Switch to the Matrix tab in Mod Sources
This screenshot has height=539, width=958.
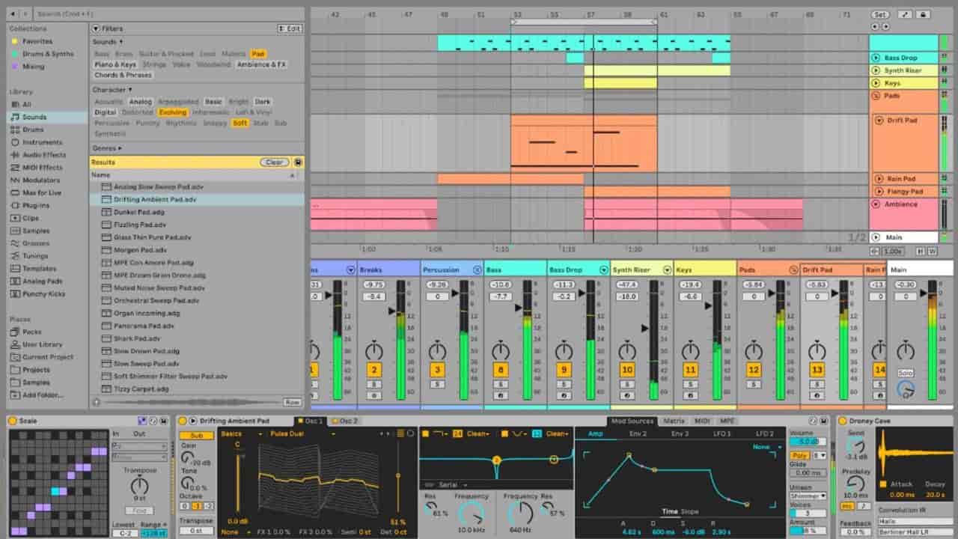673,421
